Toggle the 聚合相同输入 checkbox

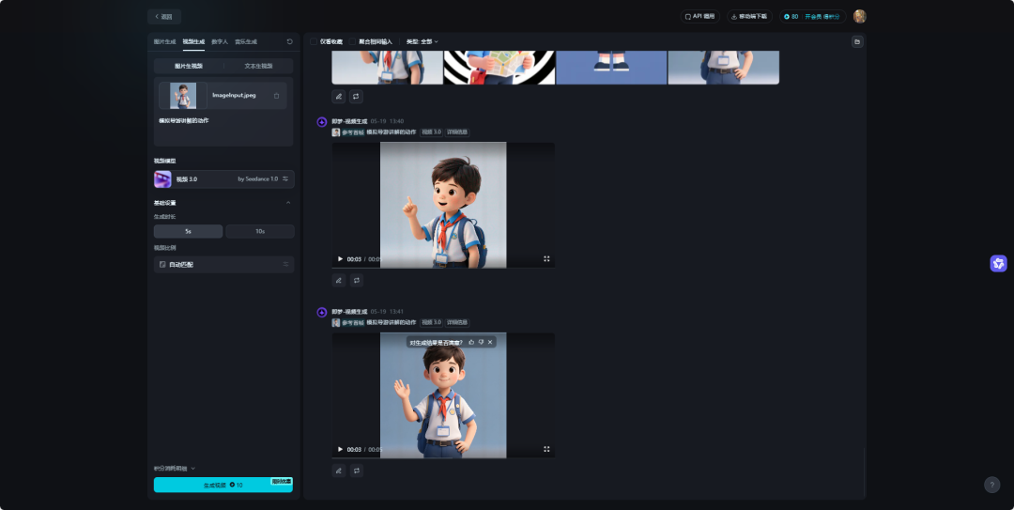click(353, 41)
